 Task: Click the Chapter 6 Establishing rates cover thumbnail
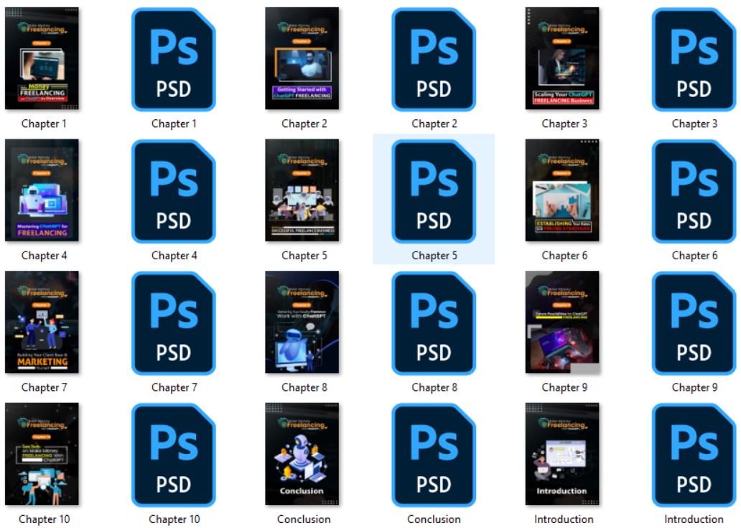[x=563, y=191]
